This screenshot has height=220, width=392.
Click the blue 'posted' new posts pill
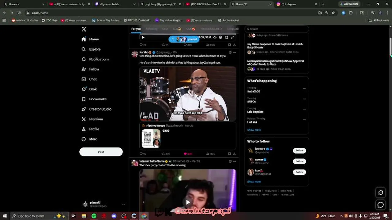(184, 39)
